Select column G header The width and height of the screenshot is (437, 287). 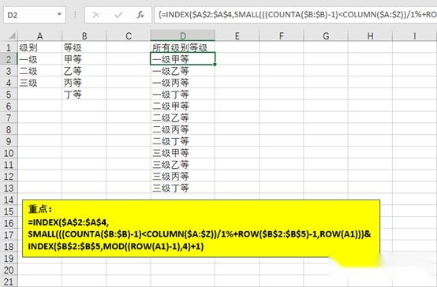tap(326, 35)
